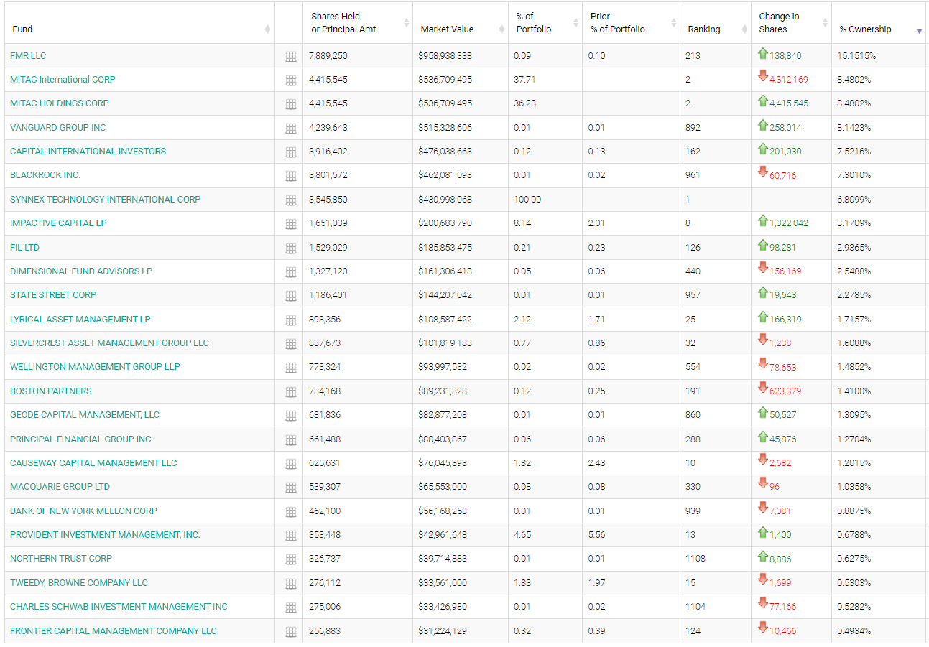Viewport: 929px width, 647px height.
Task: Open grid icon in GEODE CAPITAL MANAGEMENT row
Action: click(291, 416)
